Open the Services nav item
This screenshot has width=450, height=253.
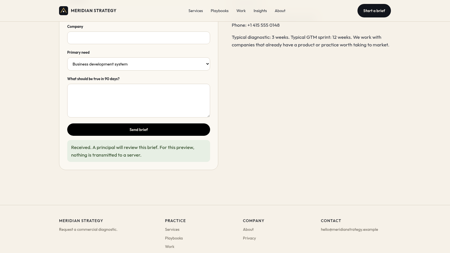click(x=195, y=11)
